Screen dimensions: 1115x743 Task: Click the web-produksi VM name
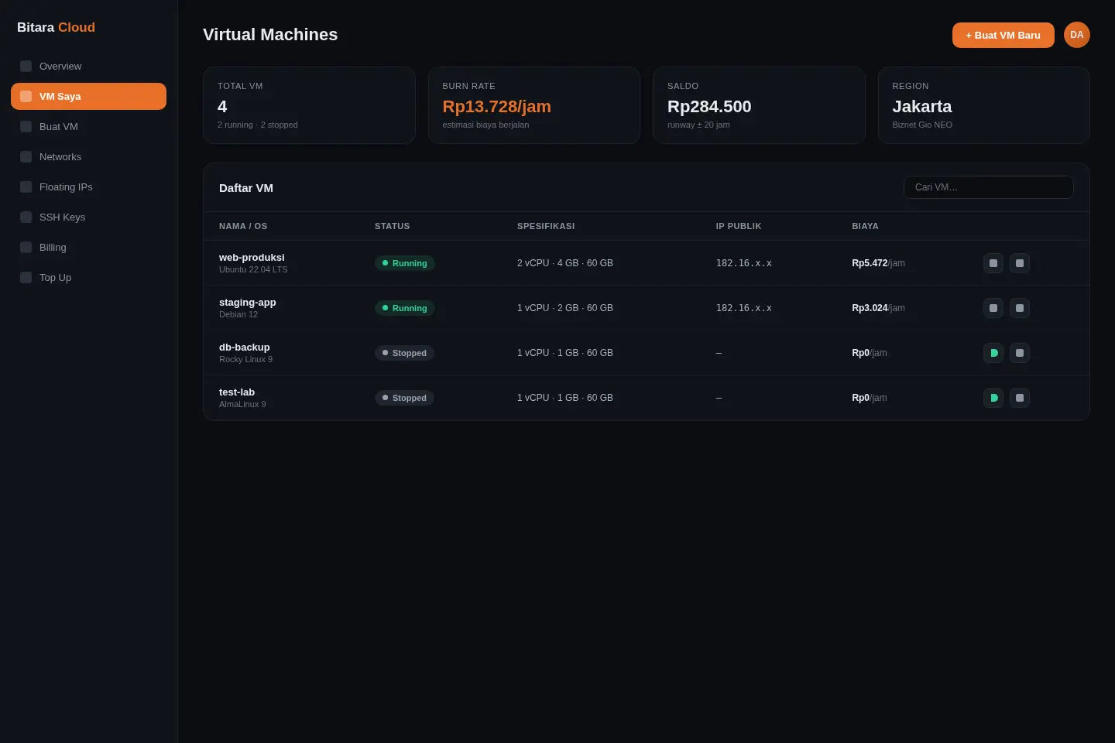click(x=252, y=258)
